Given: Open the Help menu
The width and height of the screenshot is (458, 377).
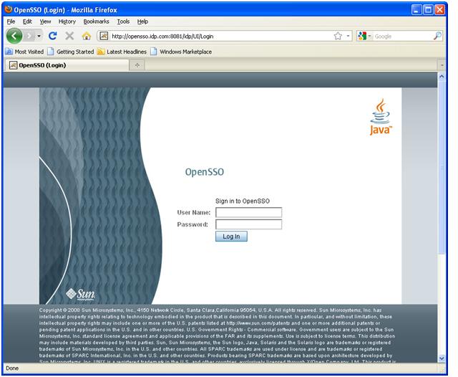Looking at the screenshot, I should [142, 22].
